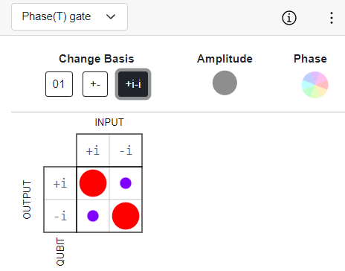This screenshot has height=271, width=345.
Task: Switch basis to +-
Action: (x=95, y=84)
